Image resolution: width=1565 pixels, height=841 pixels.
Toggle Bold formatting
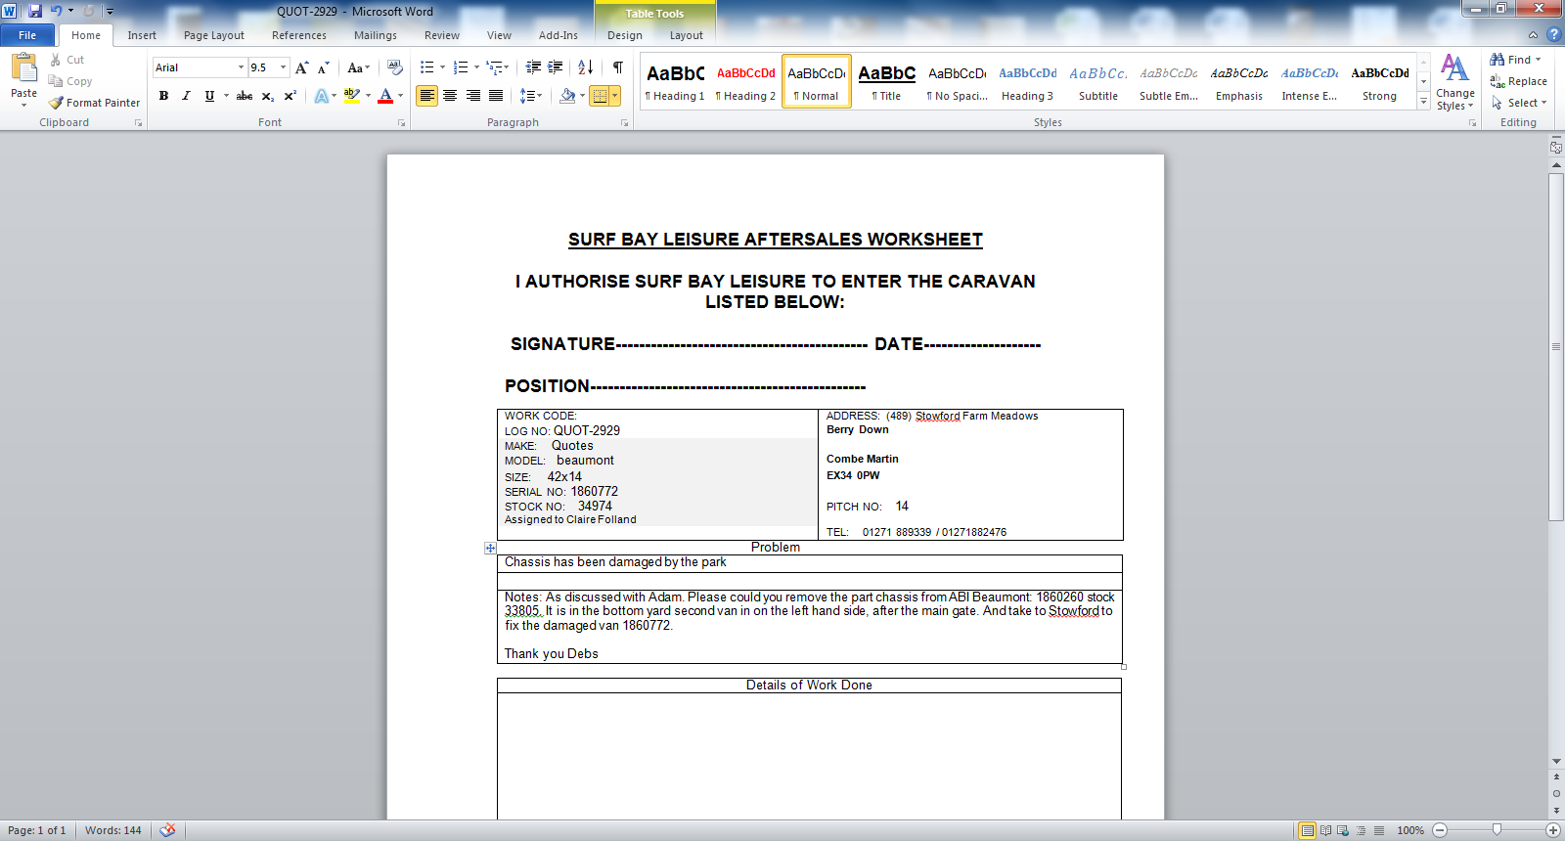(163, 96)
